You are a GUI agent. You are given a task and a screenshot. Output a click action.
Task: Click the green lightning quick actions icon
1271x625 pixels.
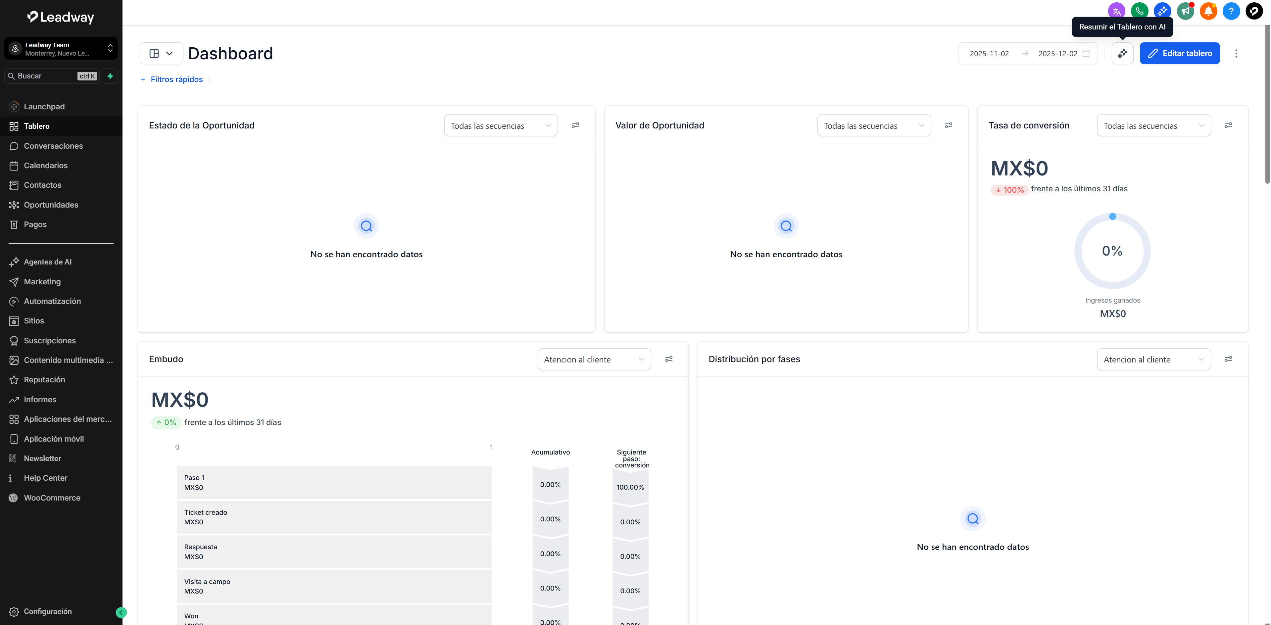pos(111,76)
